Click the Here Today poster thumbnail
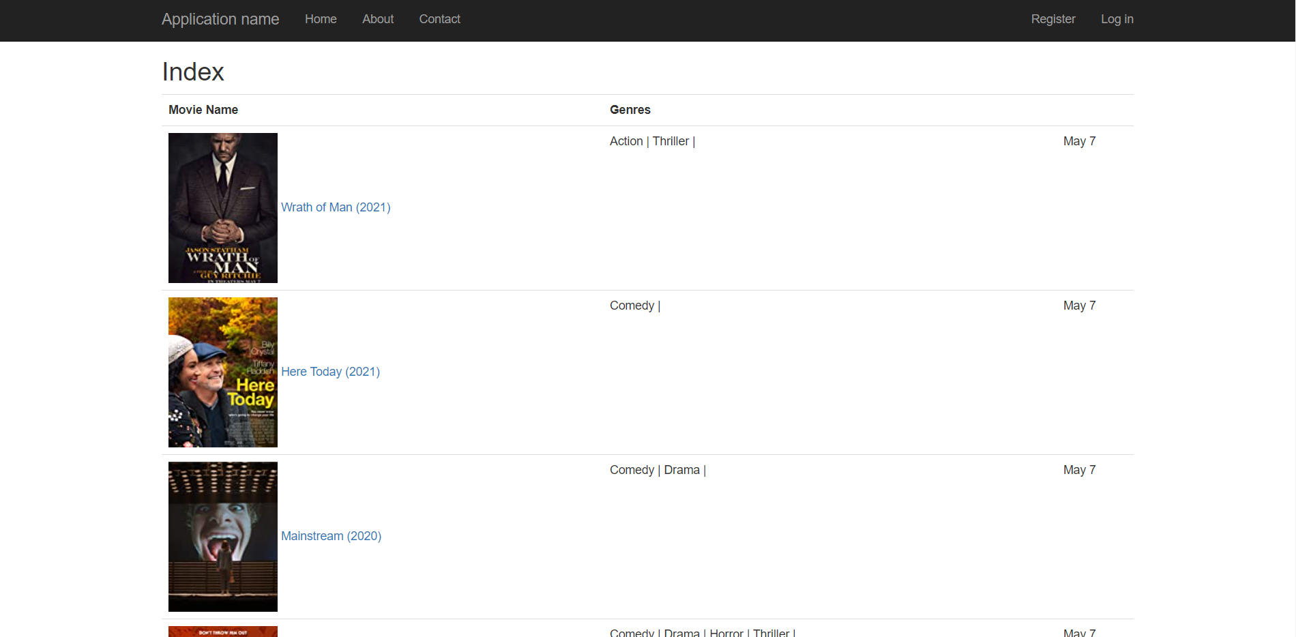Screen dimensions: 1296x637 coord(222,372)
